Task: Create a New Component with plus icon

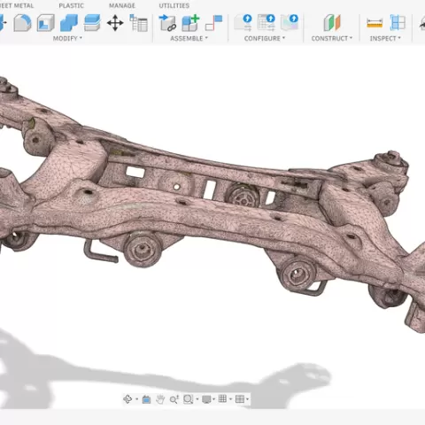Action: click(x=190, y=23)
